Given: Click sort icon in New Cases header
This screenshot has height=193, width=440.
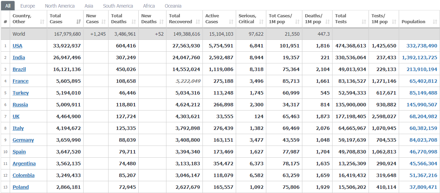Looking at the screenshot, I should [x=103, y=22].
